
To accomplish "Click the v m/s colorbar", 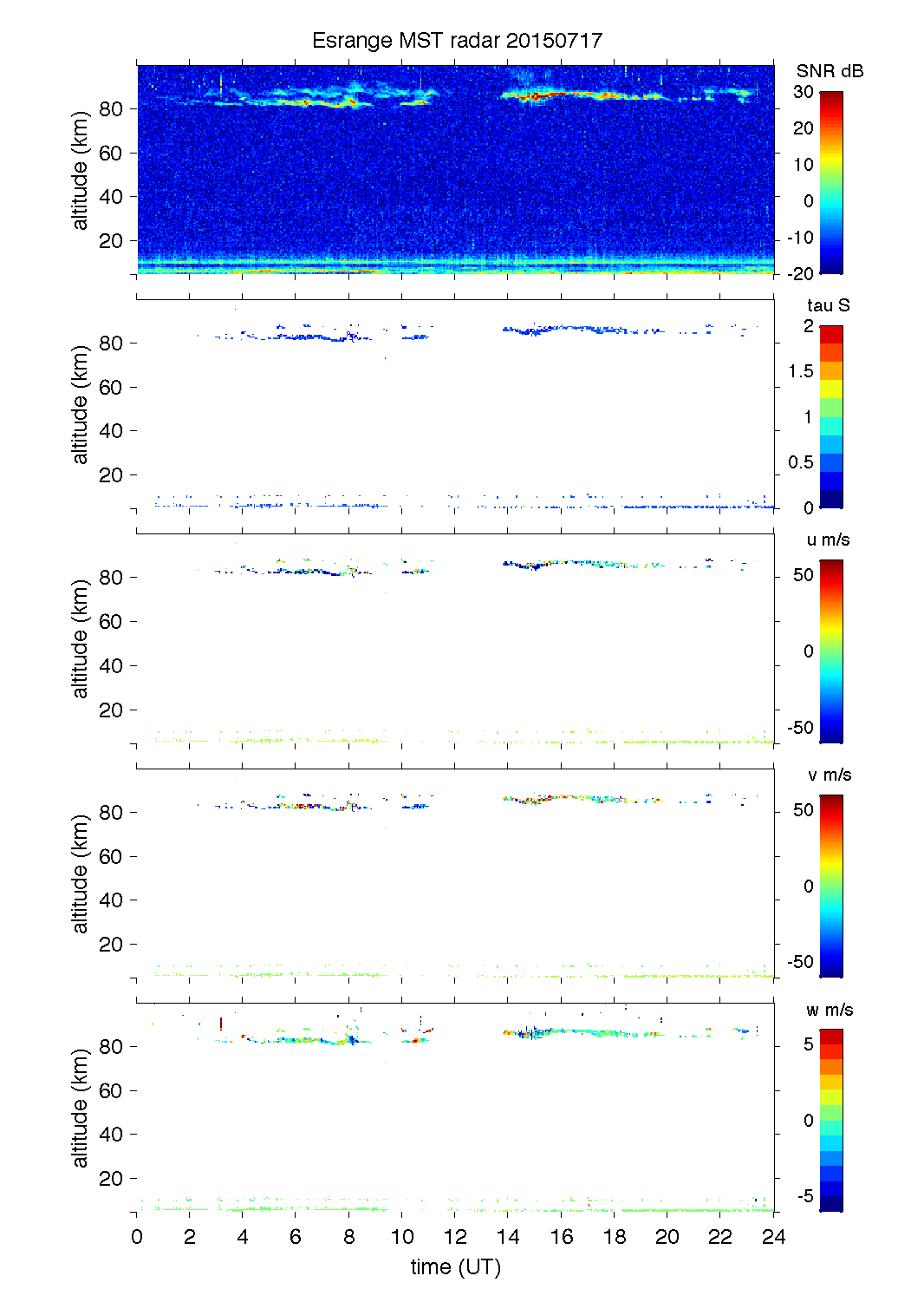I will (830, 886).
